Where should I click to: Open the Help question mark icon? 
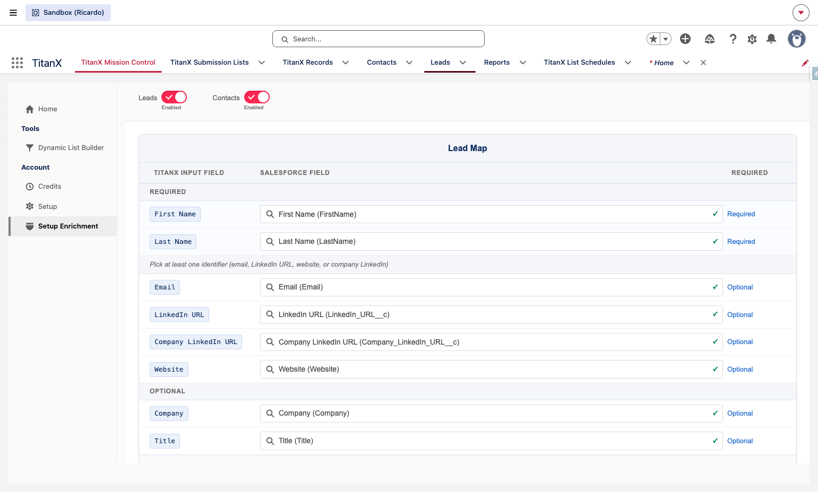733,39
